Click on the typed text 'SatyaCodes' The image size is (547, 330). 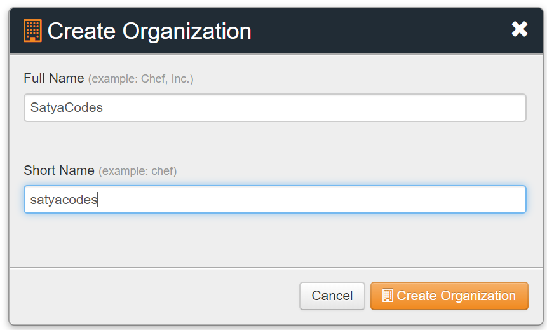(66, 108)
